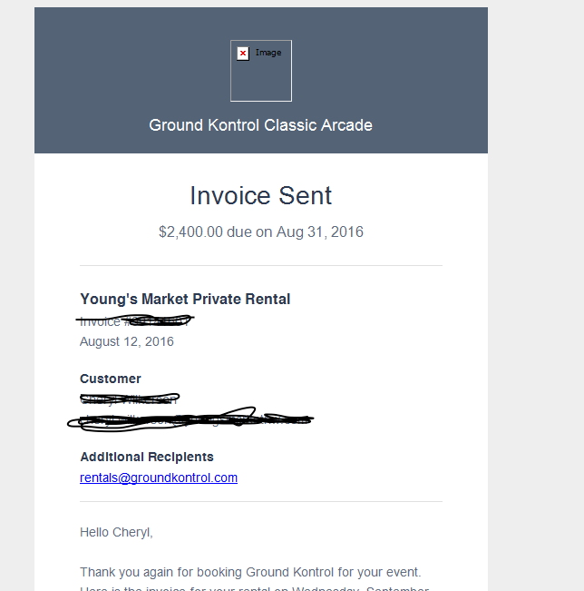The height and width of the screenshot is (591, 584).
Task: Click the divider line below the due date
Action: (260, 266)
